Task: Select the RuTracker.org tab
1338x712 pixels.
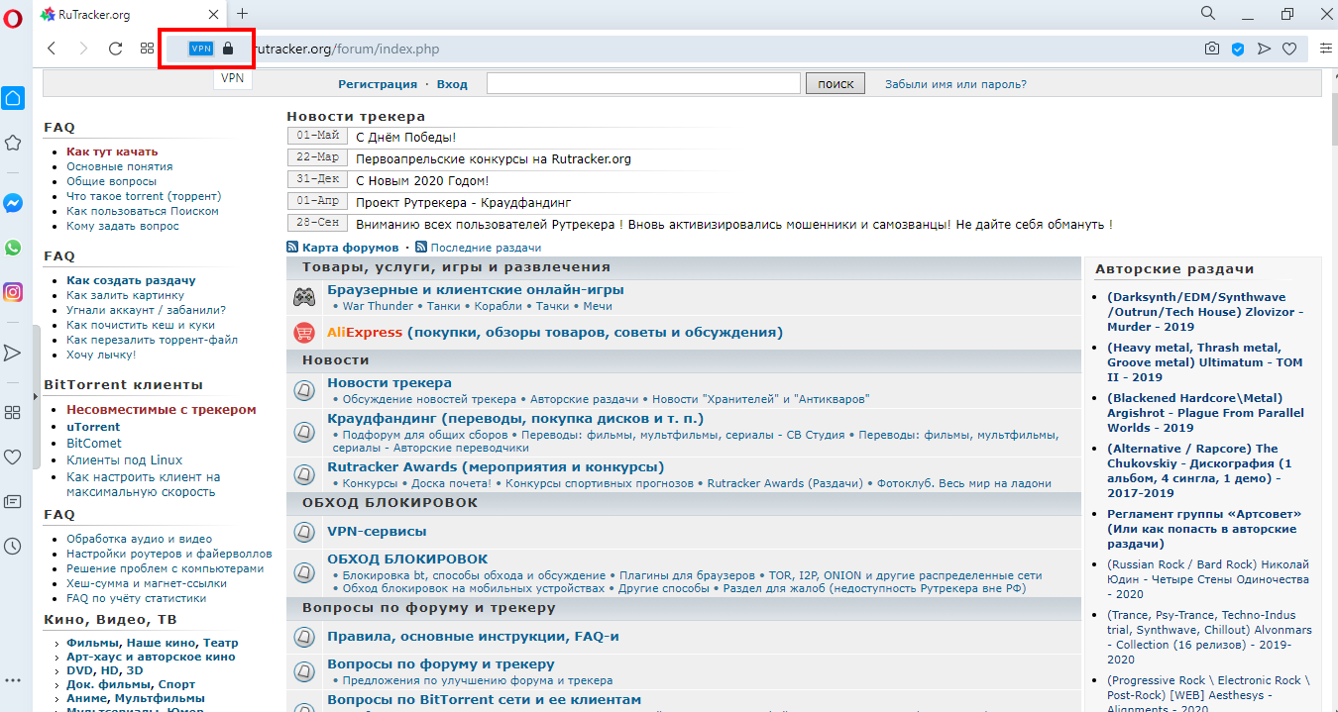Action: pyautogui.click(x=129, y=15)
